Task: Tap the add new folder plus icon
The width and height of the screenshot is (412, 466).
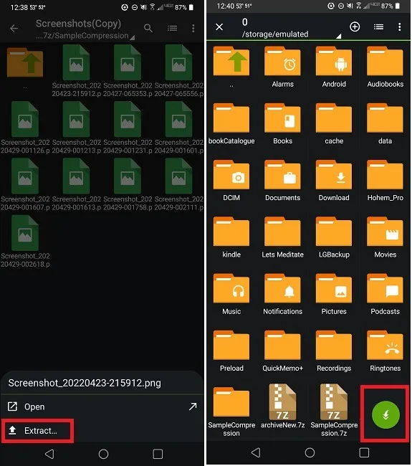Action: [x=355, y=27]
